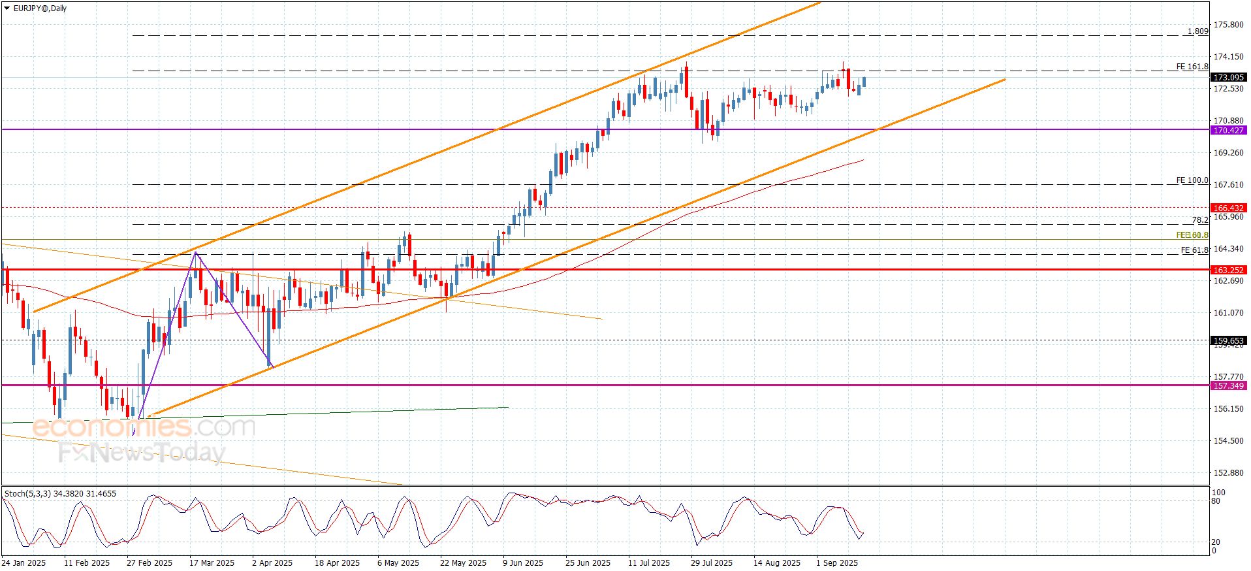Click the 18 Apr 2025 date label
Screen dimensions: 1251x571
(x=337, y=563)
